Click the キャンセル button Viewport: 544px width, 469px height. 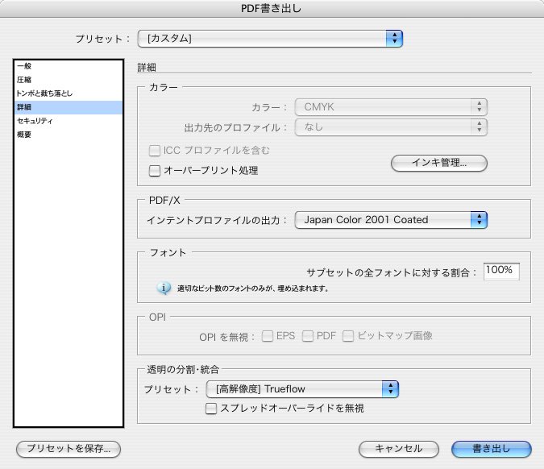(399, 449)
